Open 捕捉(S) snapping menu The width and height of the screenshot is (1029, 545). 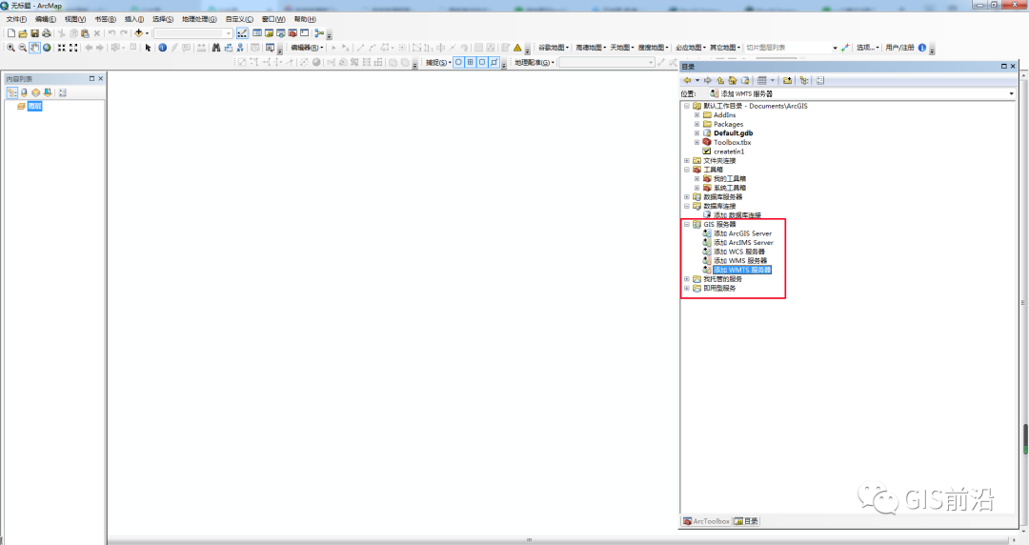click(x=438, y=62)
